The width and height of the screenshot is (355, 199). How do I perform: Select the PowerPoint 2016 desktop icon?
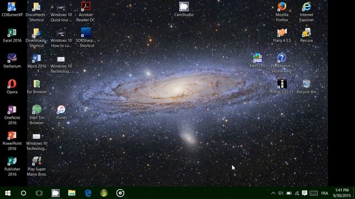[x=12, y=141]
